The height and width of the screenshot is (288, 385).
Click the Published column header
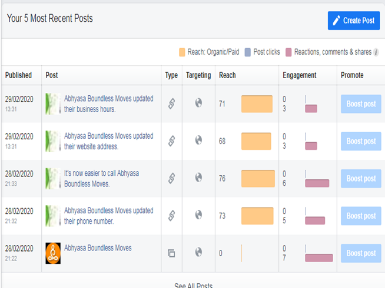pos(18,75)
